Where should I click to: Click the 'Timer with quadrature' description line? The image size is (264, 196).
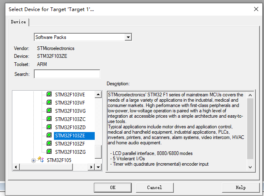click(159, 164)
